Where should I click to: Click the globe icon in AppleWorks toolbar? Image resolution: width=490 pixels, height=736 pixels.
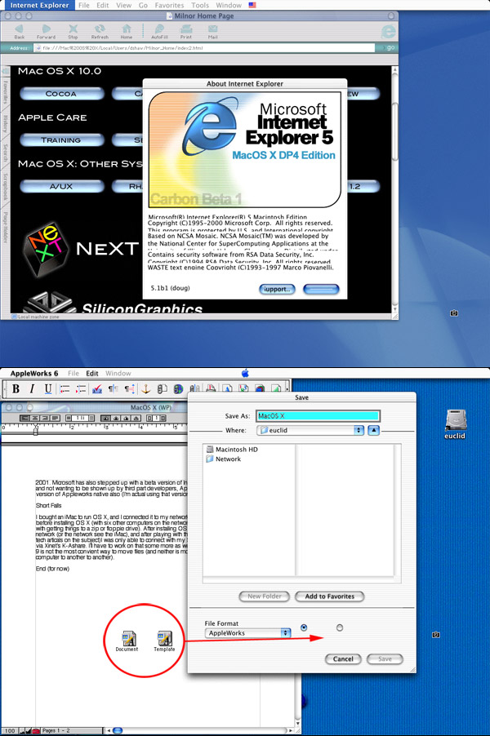(178, 388)
